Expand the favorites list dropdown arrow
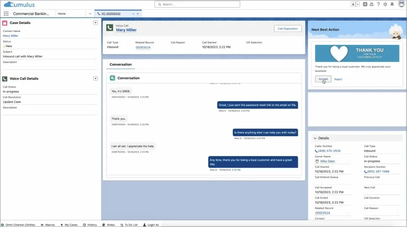Viewport: 407px width, 227px height. pos(358,4)
